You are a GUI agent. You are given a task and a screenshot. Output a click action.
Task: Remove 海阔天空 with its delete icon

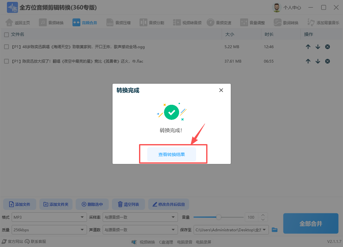(327, 47)
